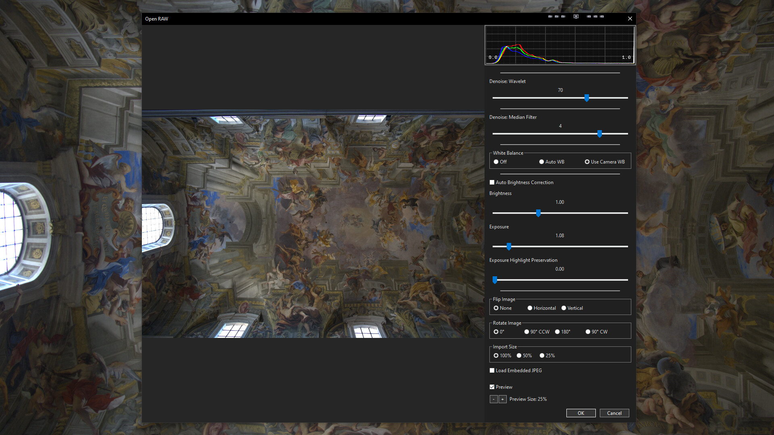Increase preview size with the plus button
The width and height of the screenshot is (774, 435).
coord(502,399)
